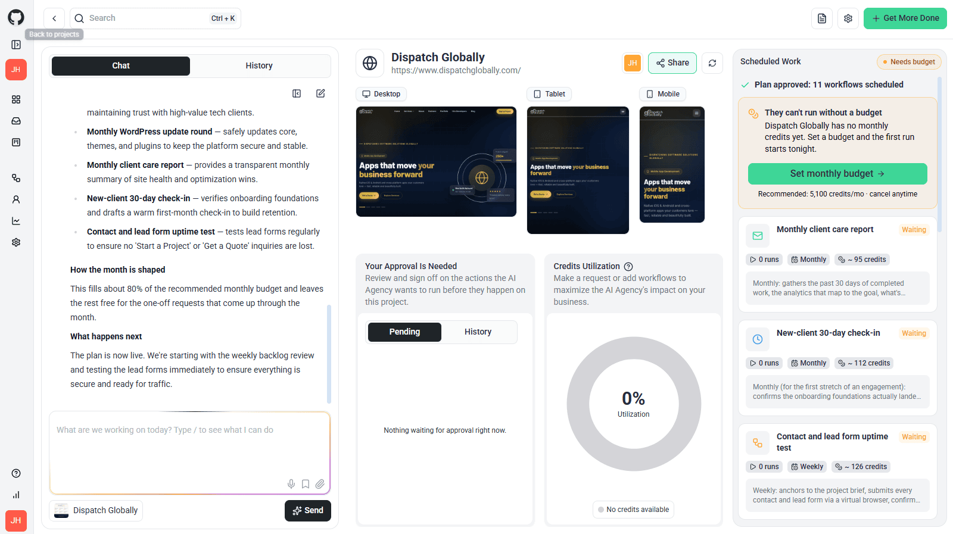The height and width of the screenshot is (534, 953).
Task: Start a new chat with the edit icon
Action: pyautogui.click(x=320, y=93)
